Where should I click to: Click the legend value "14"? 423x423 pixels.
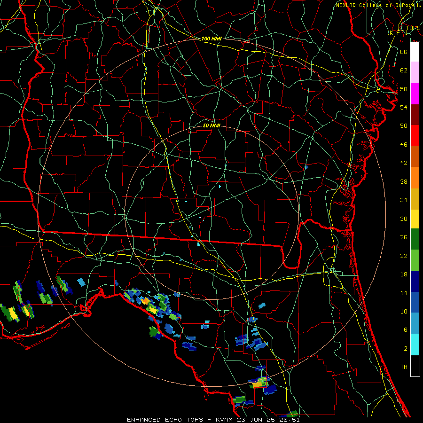tap(404, 293)
